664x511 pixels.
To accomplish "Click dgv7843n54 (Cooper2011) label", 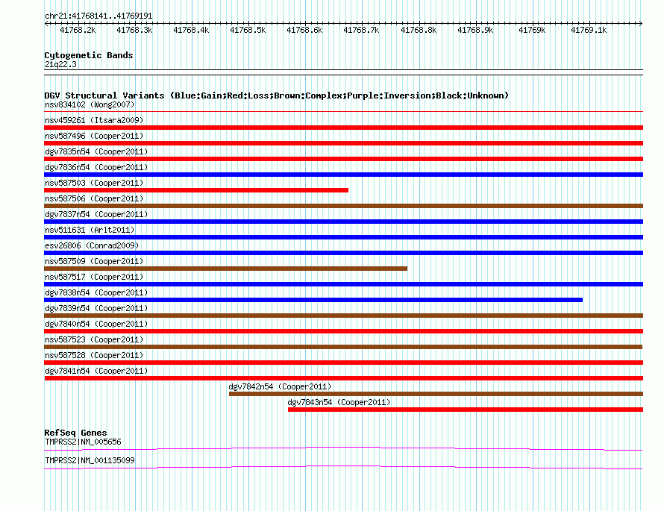I will coord(339,402).
